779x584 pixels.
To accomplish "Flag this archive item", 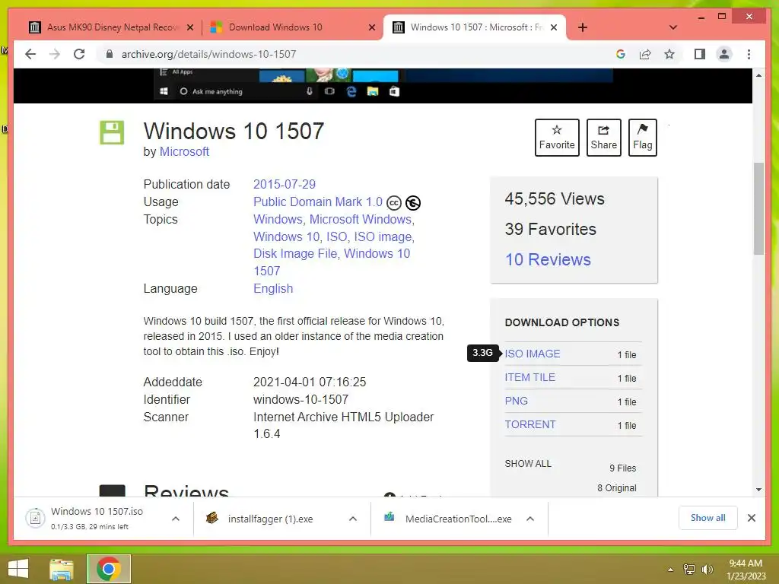I will (642, 138).
